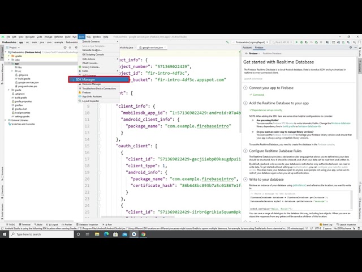The height and width of the screenshot is (272, 362).
Task: Open the Project view mode dropdown
Action: (x=13, y=48)
